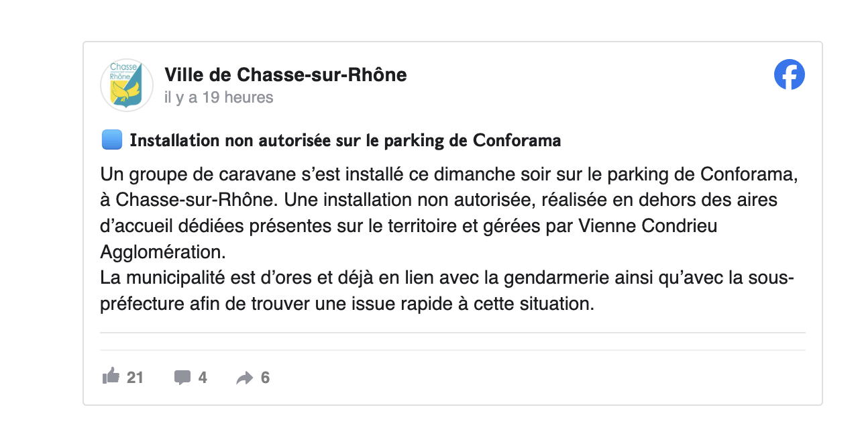
Task: Click the horizontal divider below the post text
Action: click(452, 333)
